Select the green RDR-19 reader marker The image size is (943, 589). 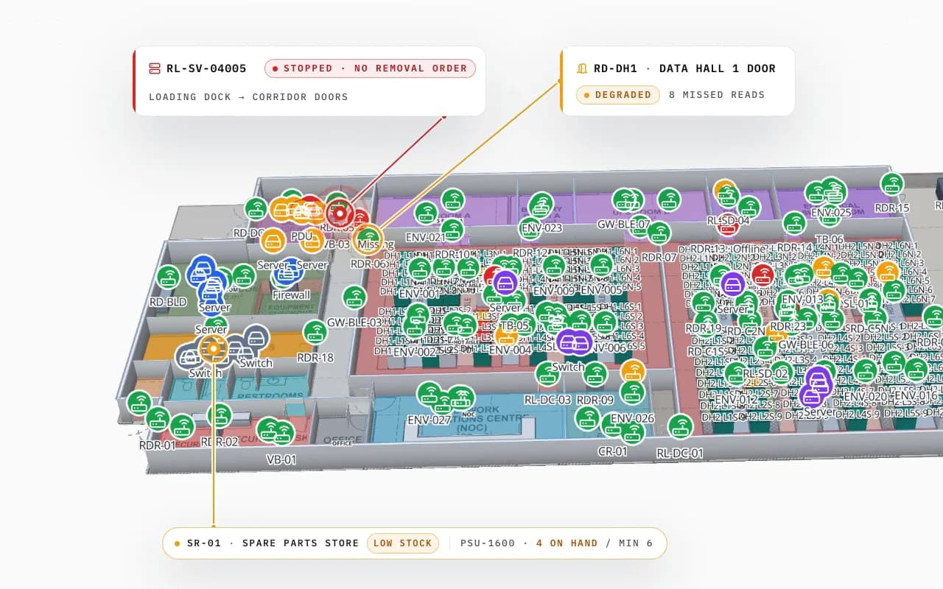click(x=704, y=303)
